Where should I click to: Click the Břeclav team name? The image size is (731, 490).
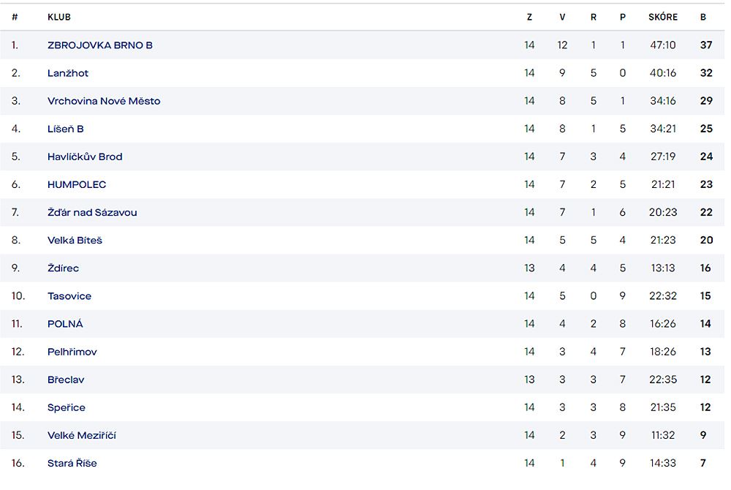pos(66,380)
